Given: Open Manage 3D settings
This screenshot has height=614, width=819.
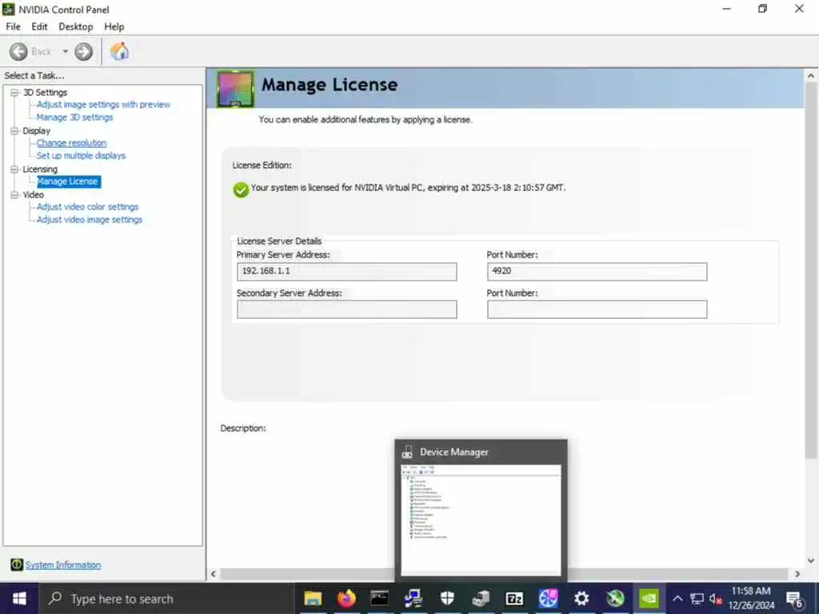Looking at the screenshot, I should (74, 118).
